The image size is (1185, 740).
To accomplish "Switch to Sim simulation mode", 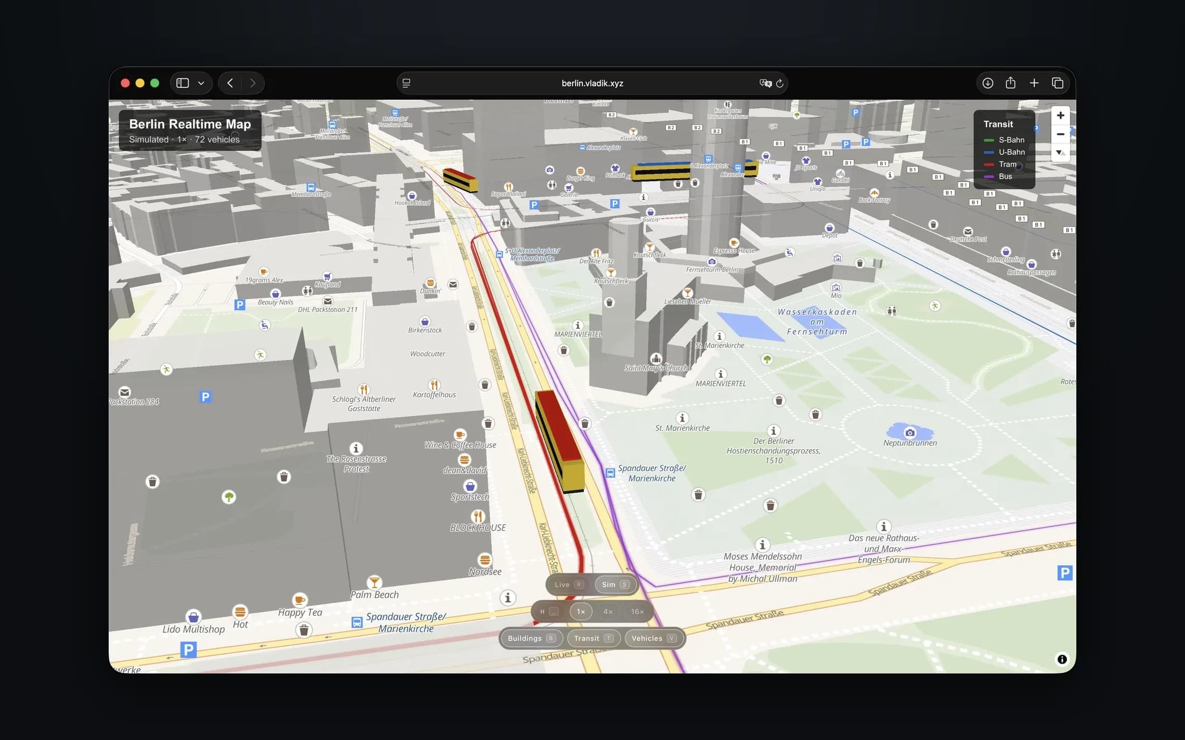I will click(616, 585).
